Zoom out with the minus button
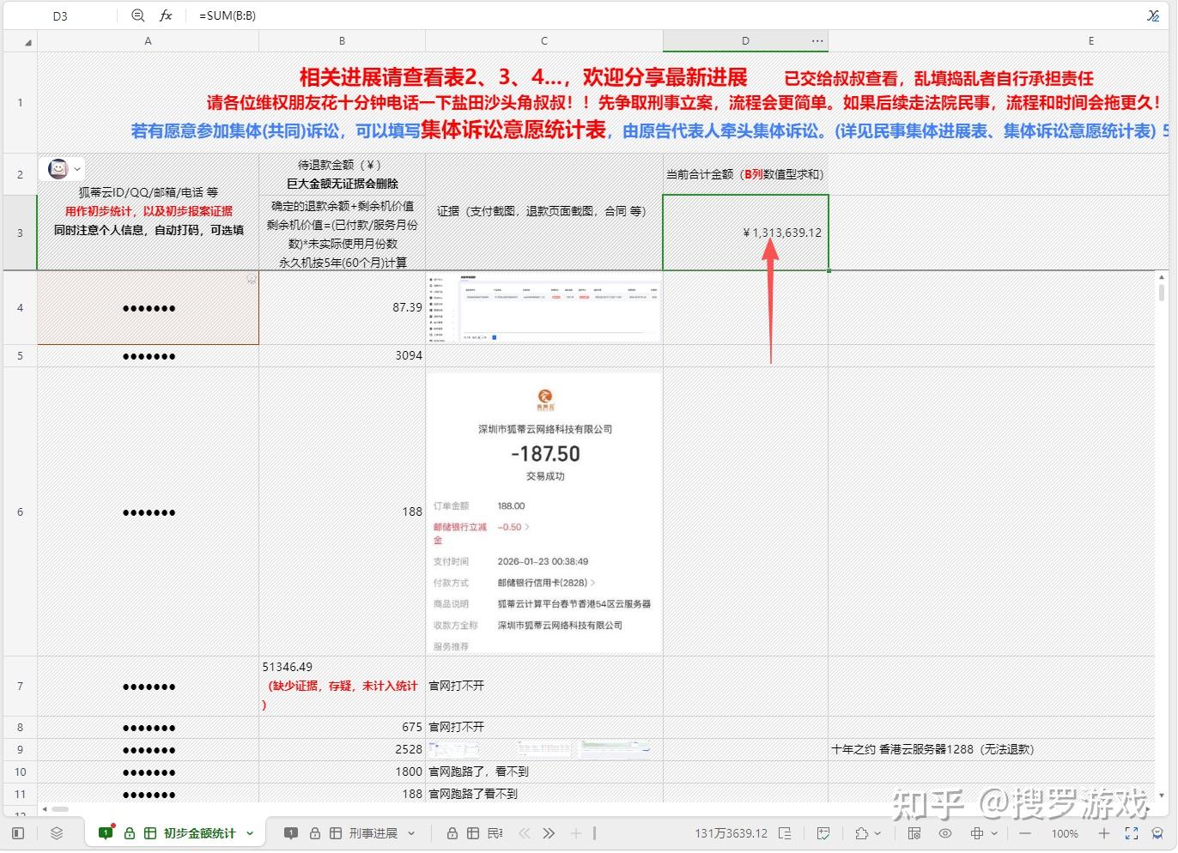The height and width of the screenshot is (853, 1178). pyautogui.click(x=1025, y=833)
